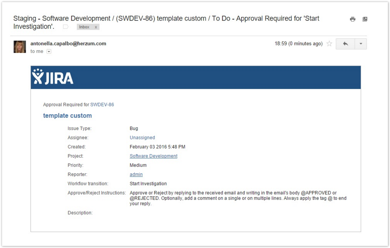Remove the Inbox label using its x
This screenshot has width=390, height=248.
(96, 27)
